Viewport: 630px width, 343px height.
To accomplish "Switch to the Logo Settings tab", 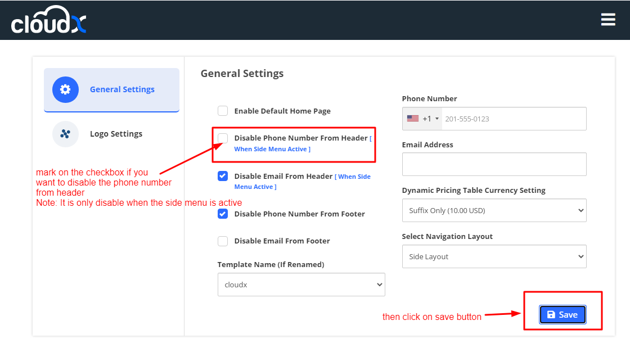I will click(116, 134).
